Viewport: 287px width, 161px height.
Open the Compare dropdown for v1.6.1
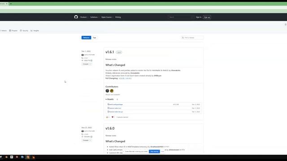pyautogui.click(x=87, y=64)
